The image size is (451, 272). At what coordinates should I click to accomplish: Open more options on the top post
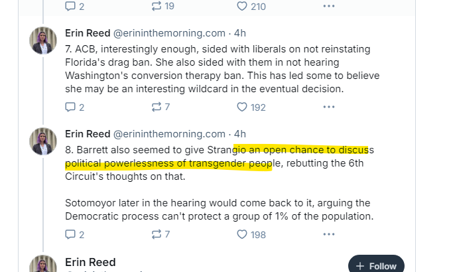(x=329, y=6)
